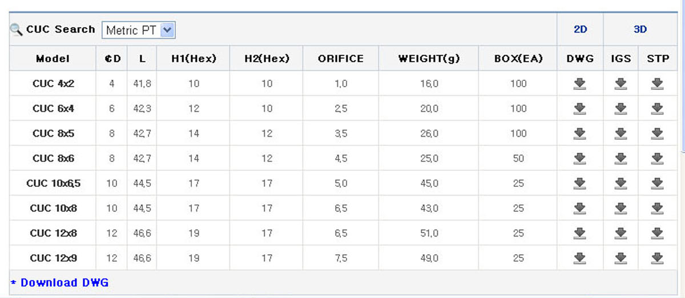Open the Metric PT dropdown

coord(139,30)
